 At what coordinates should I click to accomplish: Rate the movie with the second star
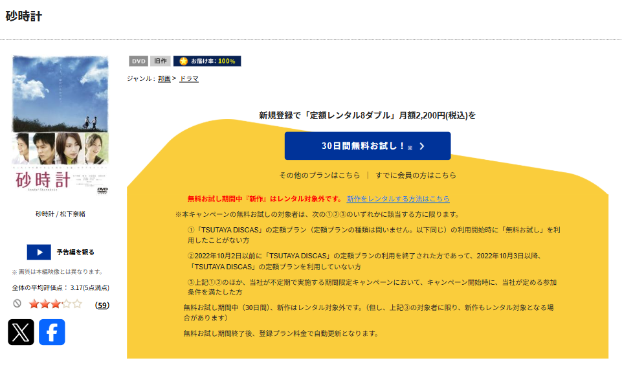click(x=45, y=304)
